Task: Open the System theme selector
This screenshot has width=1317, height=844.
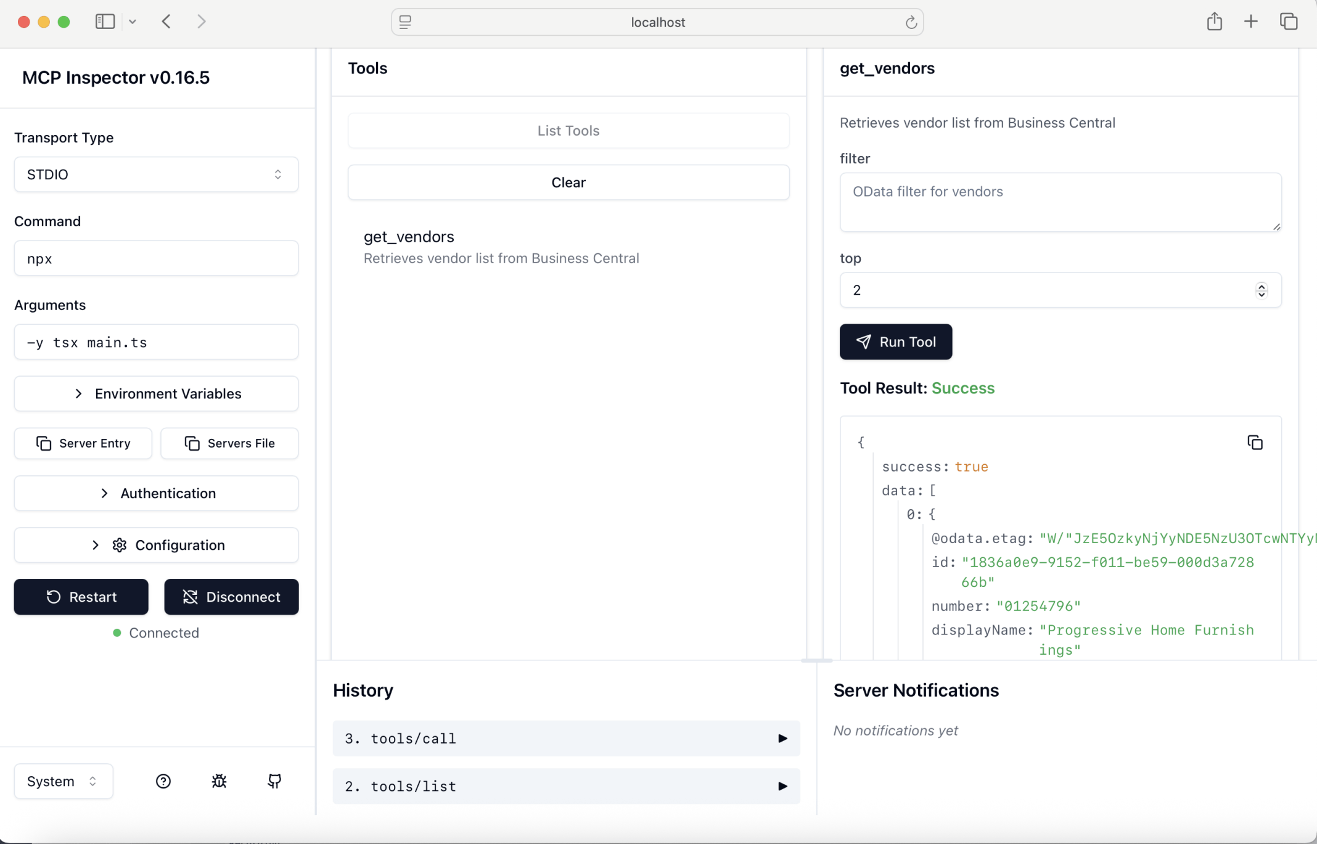Action: [x=62, y=780]
